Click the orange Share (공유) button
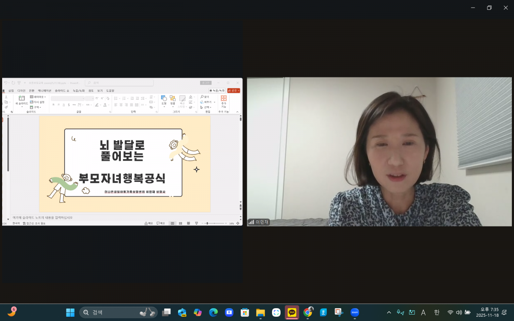Viewport: 514px width, 321px height. click(x=233, y=91)
